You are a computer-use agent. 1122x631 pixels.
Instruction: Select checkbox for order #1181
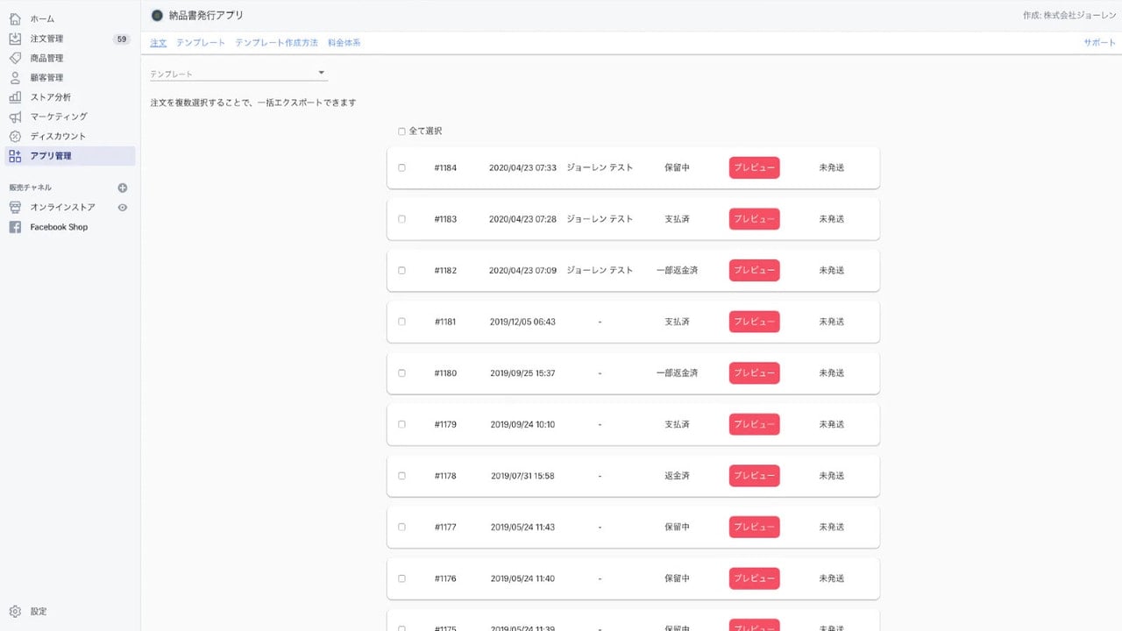pos(401,322)
